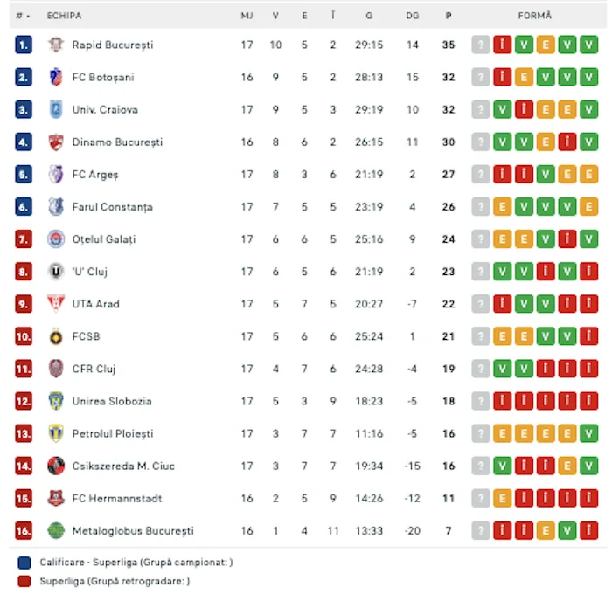Image resolution: width=612 pixels, height=594 pixels.
Task: Click the Csikszereda M. Ciuc crest
Action: 56,466
